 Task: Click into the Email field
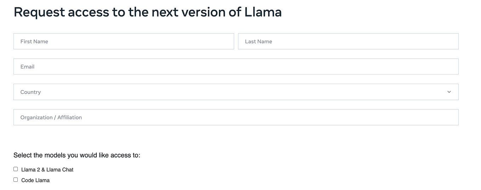pos(236,66)
